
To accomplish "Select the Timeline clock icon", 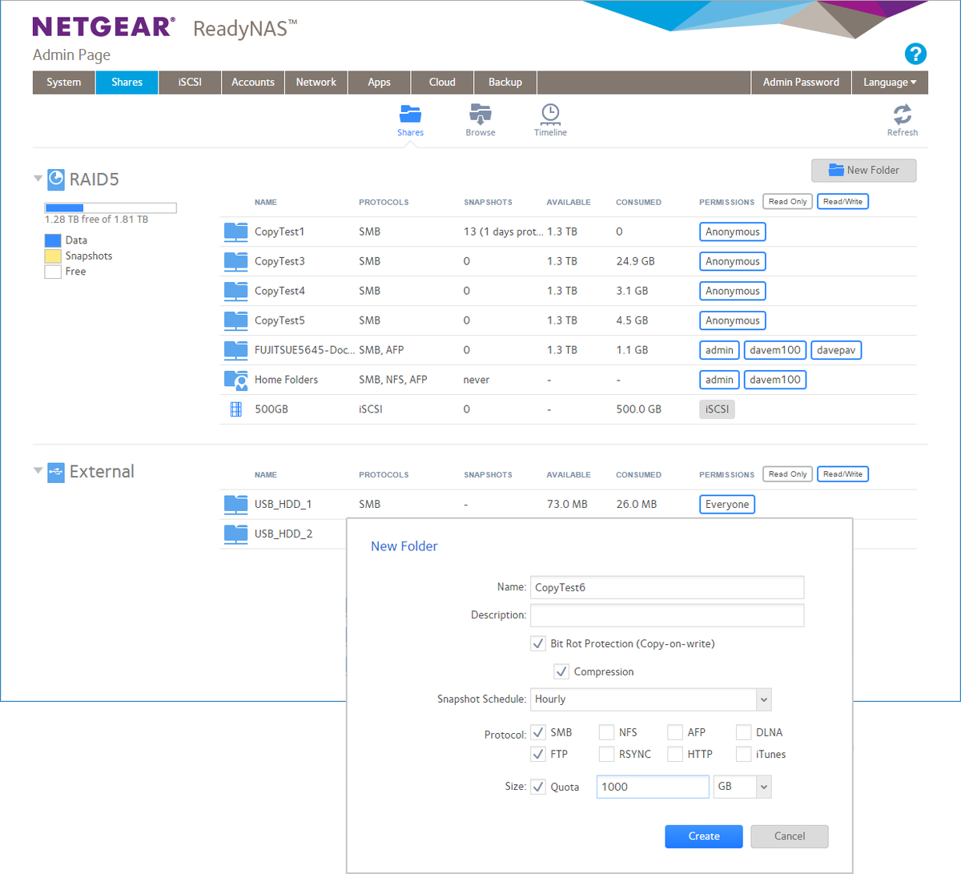I will point(550,115).
